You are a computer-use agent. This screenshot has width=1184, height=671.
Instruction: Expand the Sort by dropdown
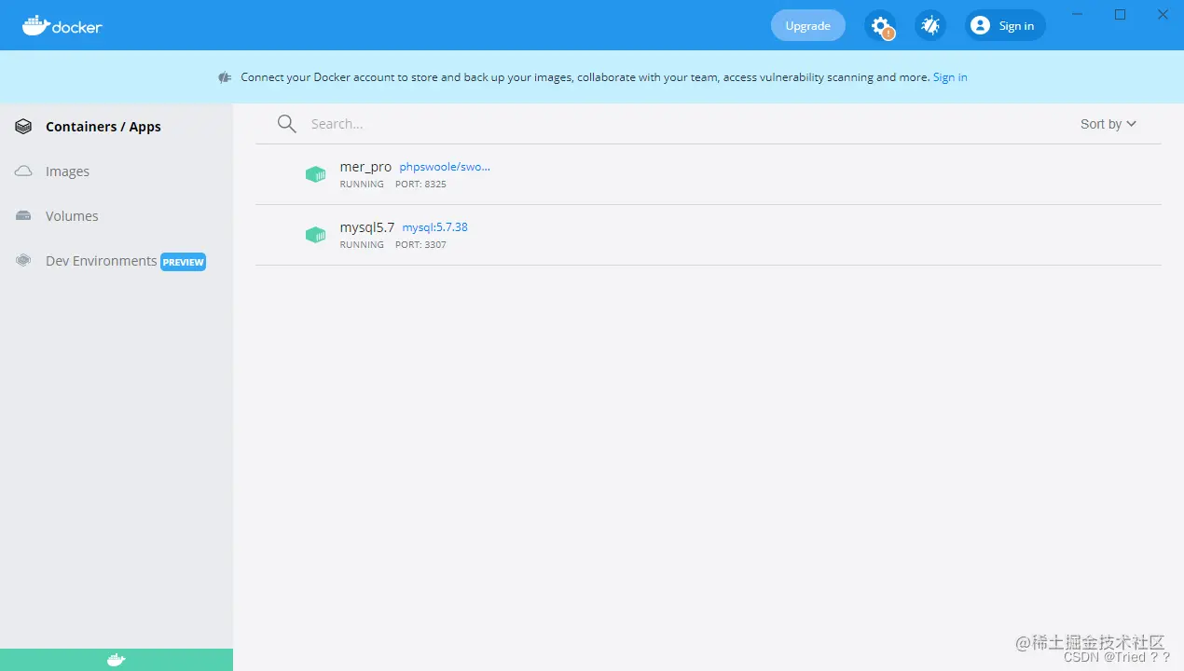point(1108,124)
